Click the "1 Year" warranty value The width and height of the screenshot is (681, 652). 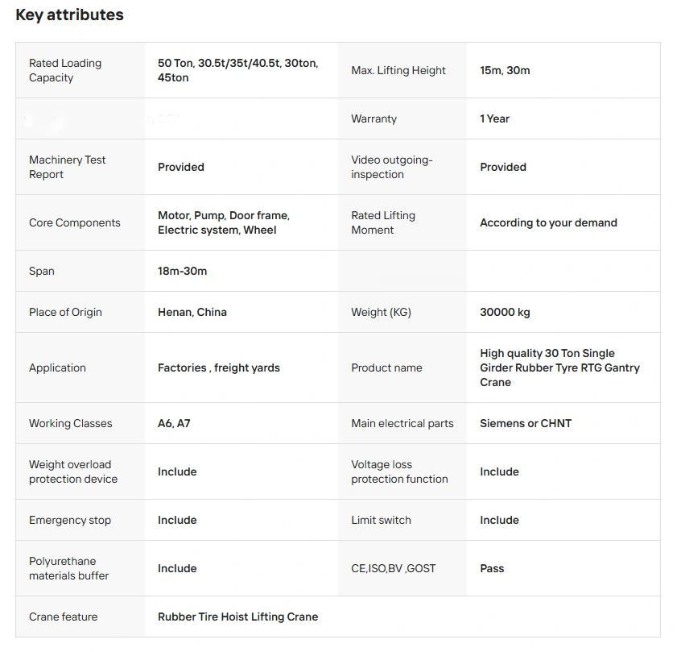494,118
